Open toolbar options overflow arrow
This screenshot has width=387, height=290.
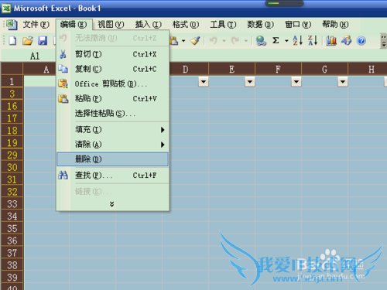point(384,42)
